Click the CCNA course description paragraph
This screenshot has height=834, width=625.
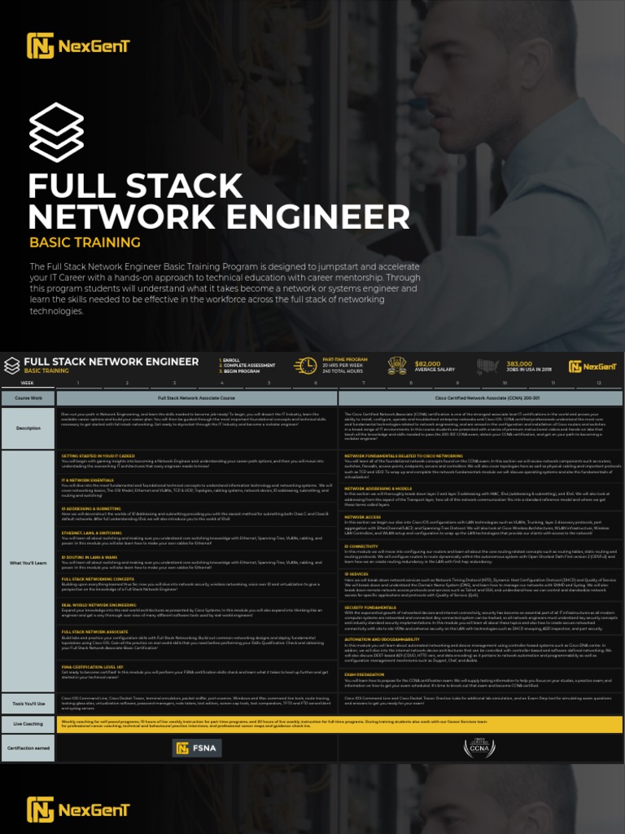click(x=474, y=427)
